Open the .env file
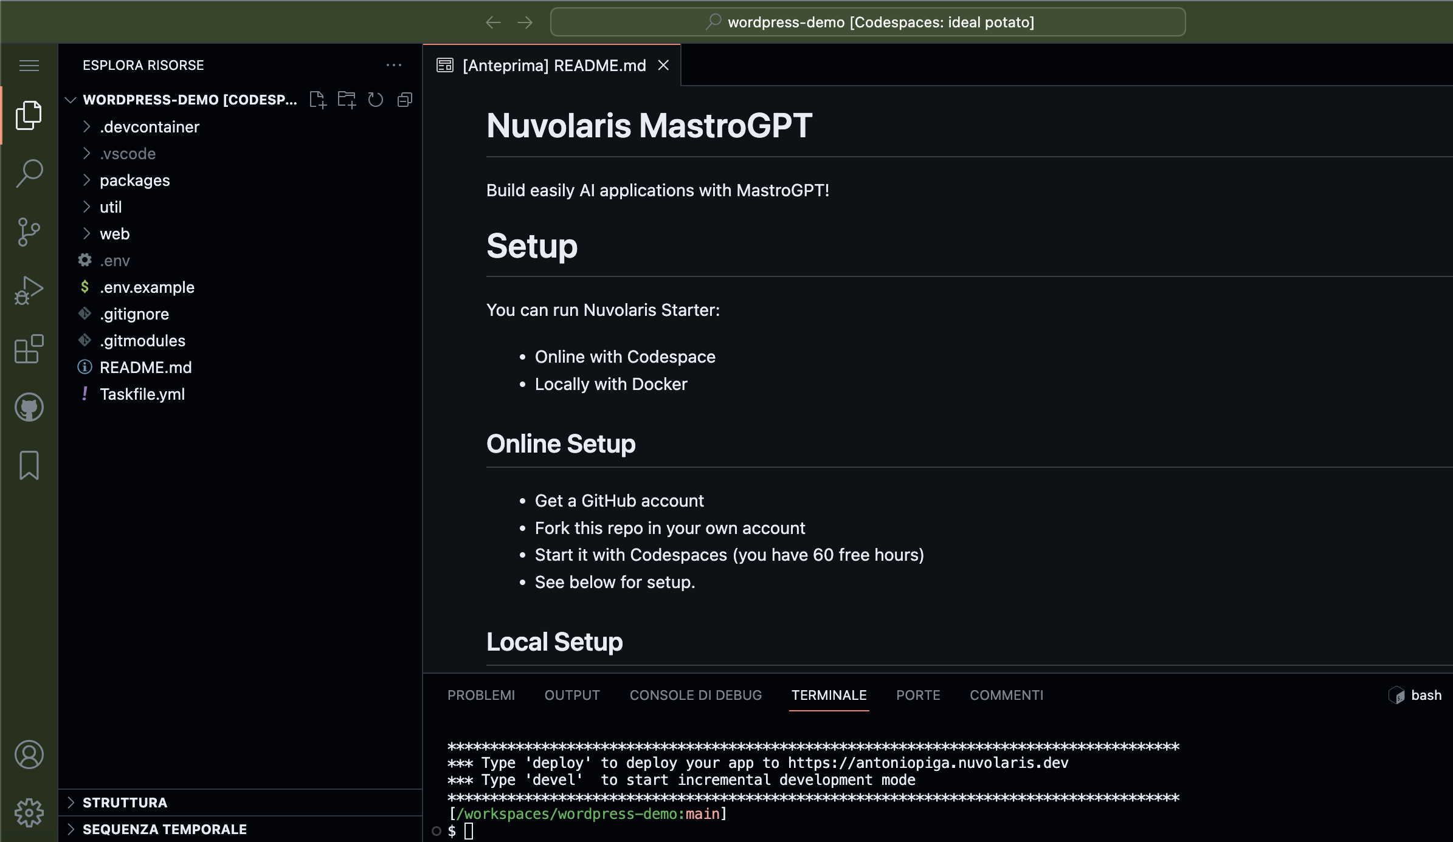Viewport: 1453px width, 842px height. tap(240, 260)
